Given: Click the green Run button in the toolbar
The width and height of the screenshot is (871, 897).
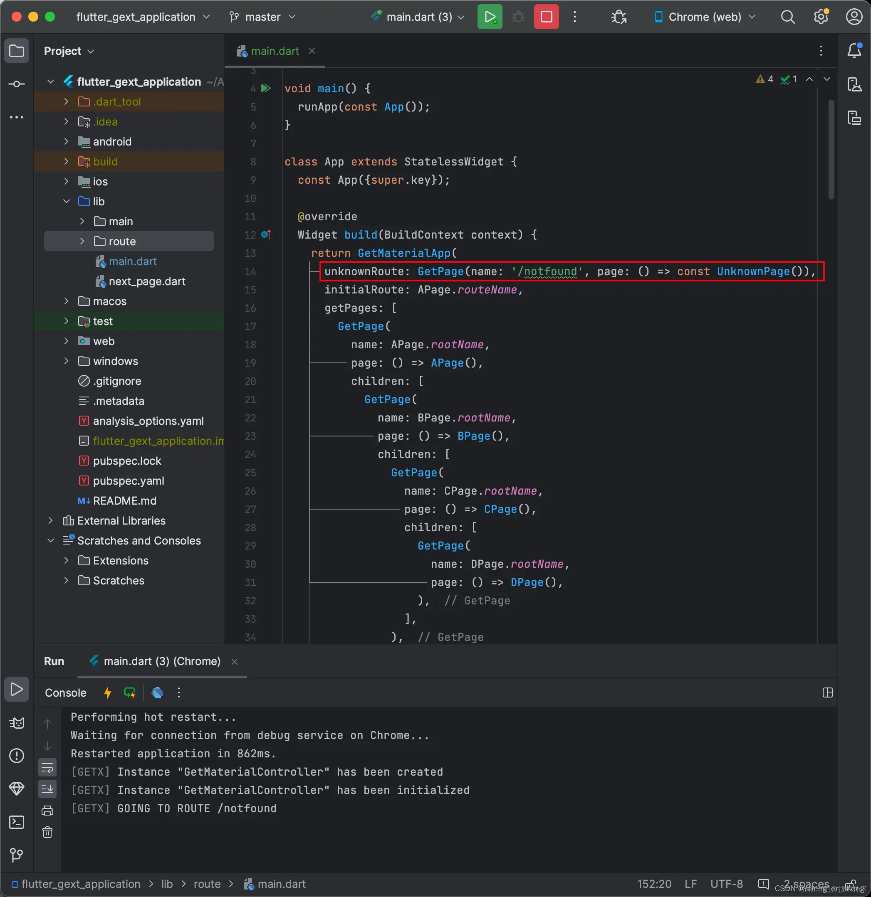Looking at the screenshot, I should pyautogui.click(x=490, y=17).
